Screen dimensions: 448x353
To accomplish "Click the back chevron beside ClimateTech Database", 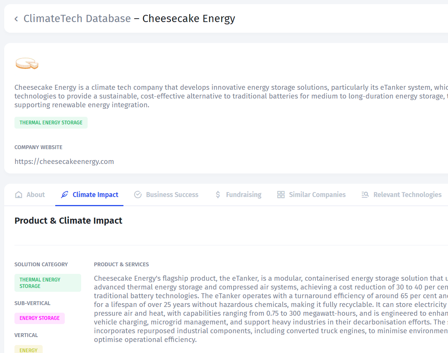I will [x=16, y=19].
